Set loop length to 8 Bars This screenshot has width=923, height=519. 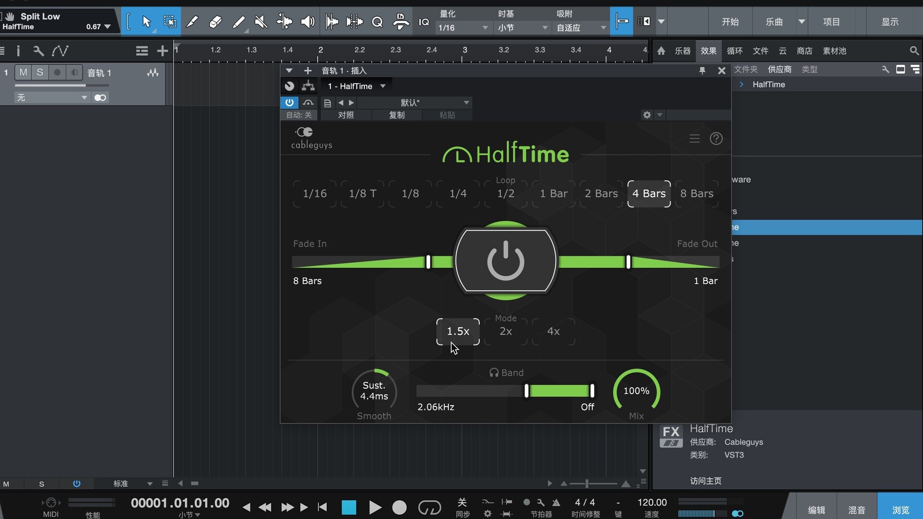coord(697,194)
